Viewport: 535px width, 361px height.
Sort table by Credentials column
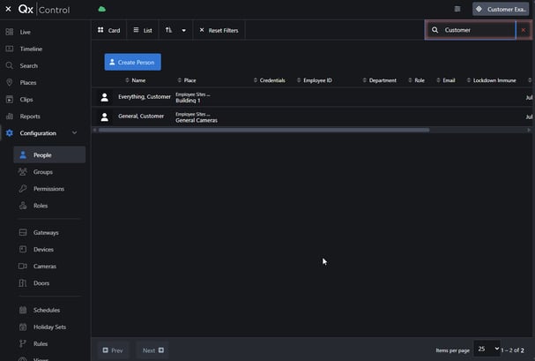(269, 80)
